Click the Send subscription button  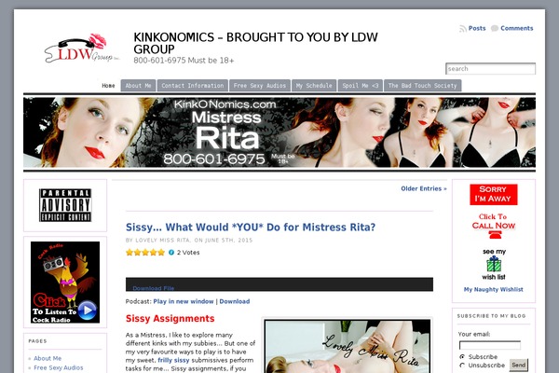coord(519,365)
